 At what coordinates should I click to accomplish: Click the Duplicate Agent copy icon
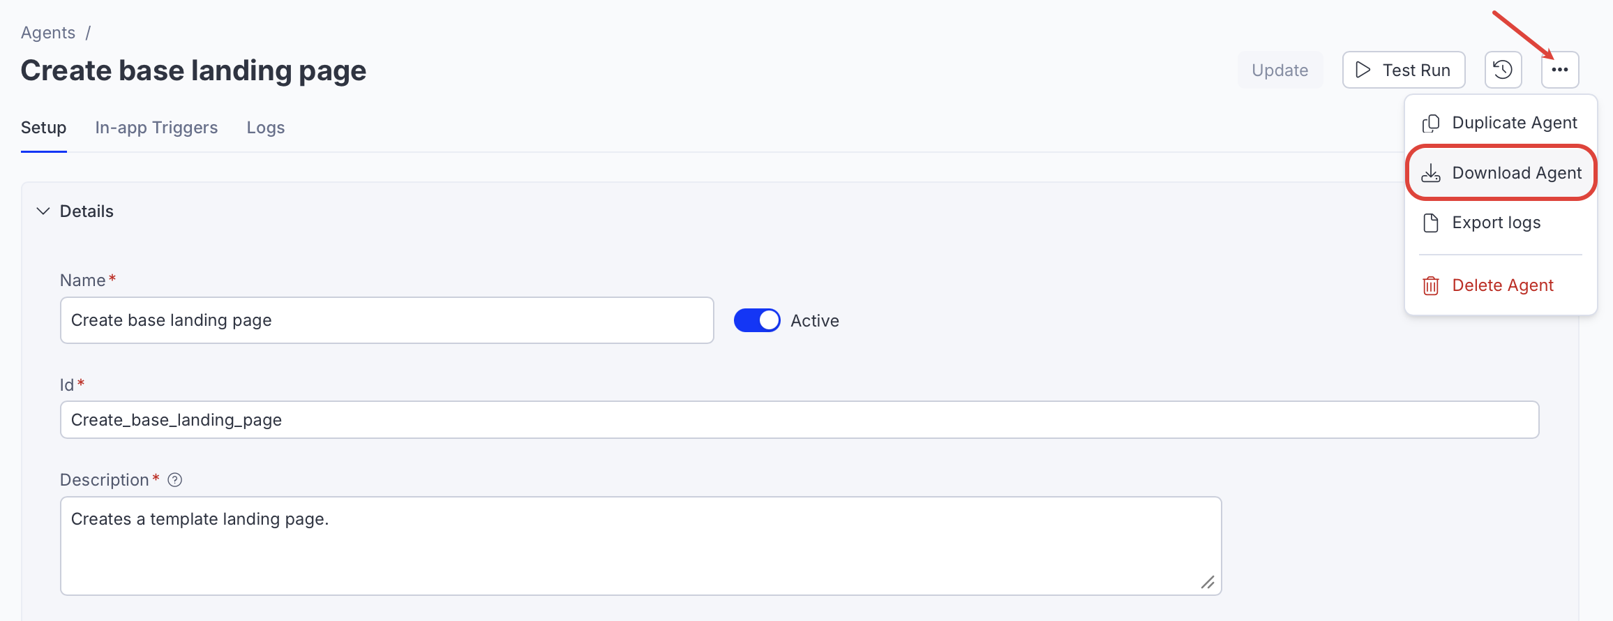[x=1431, y=123]
